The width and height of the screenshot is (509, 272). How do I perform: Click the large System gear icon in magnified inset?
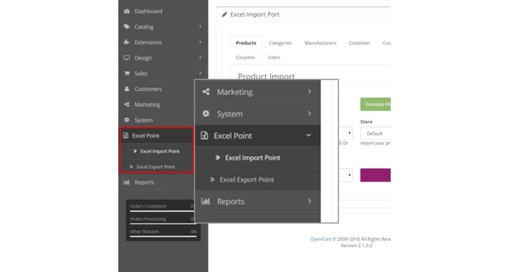[x=206, y=114]
